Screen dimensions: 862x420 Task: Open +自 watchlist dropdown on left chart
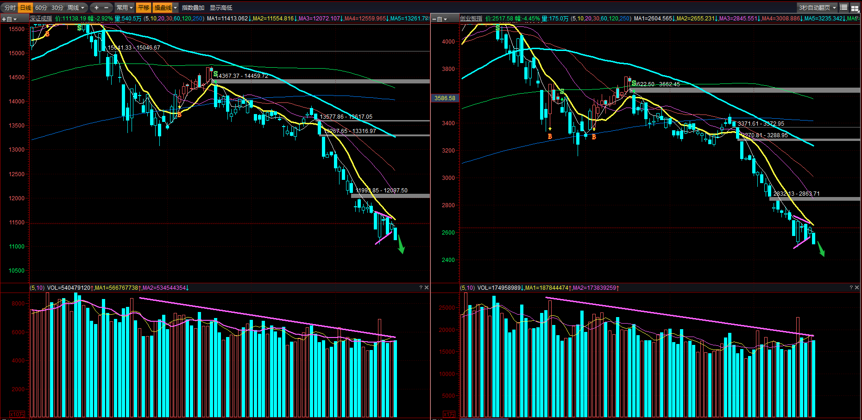[x=9, y=19]
